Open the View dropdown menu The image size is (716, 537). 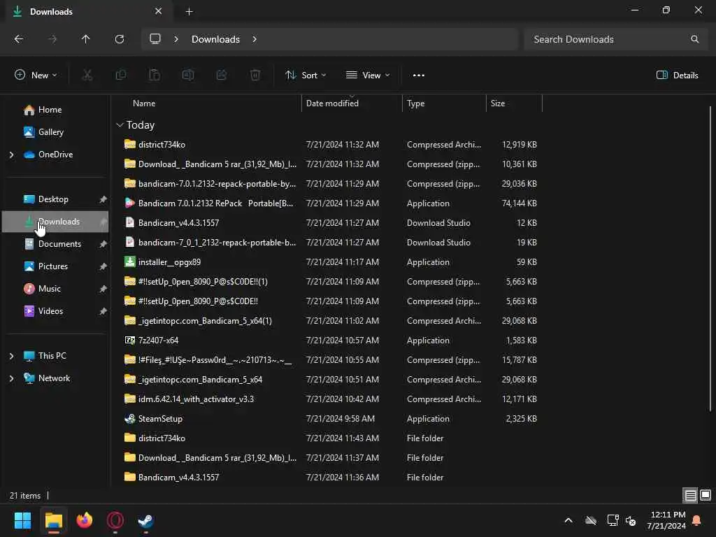[x=368, y=76]
